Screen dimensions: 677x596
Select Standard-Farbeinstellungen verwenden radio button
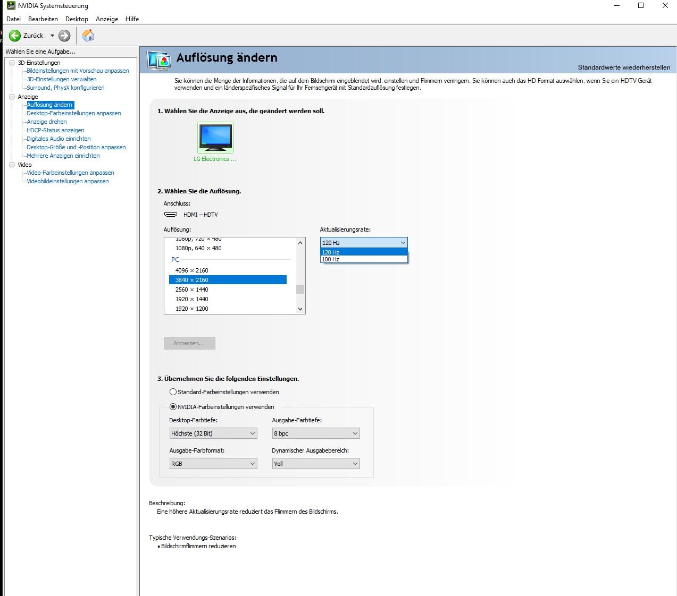[173, 392]
